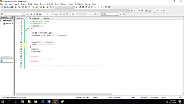Select the Resources tab in Management
This screenshot has height=104, width=184.
pos(7,21)
